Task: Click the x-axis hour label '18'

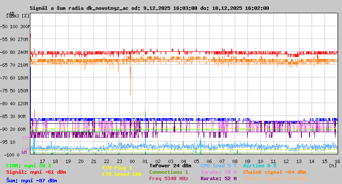Action: point(56,161)
